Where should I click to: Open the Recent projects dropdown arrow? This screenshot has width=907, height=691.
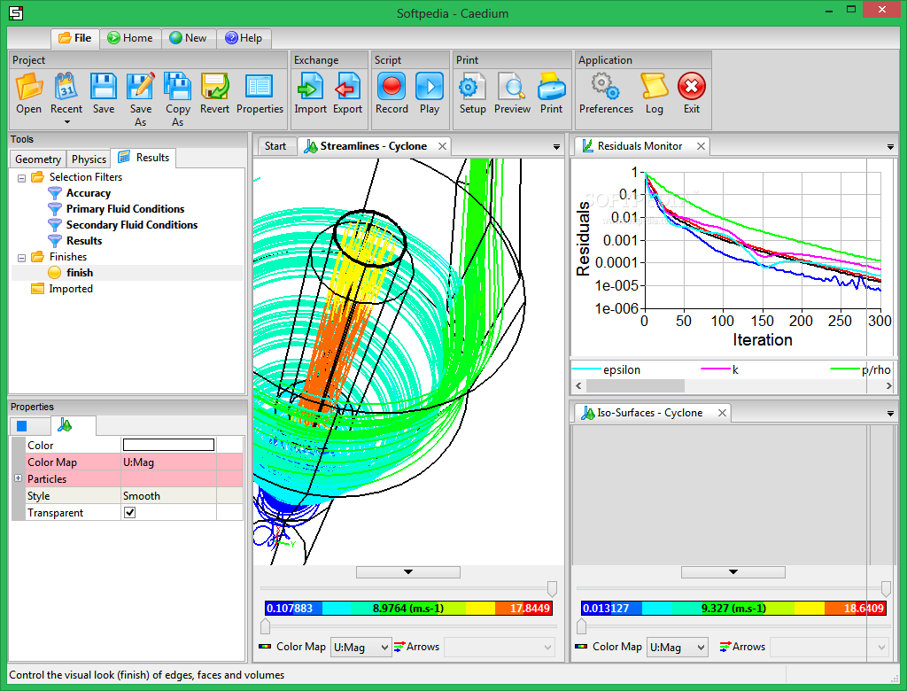(x=66, y=122)
